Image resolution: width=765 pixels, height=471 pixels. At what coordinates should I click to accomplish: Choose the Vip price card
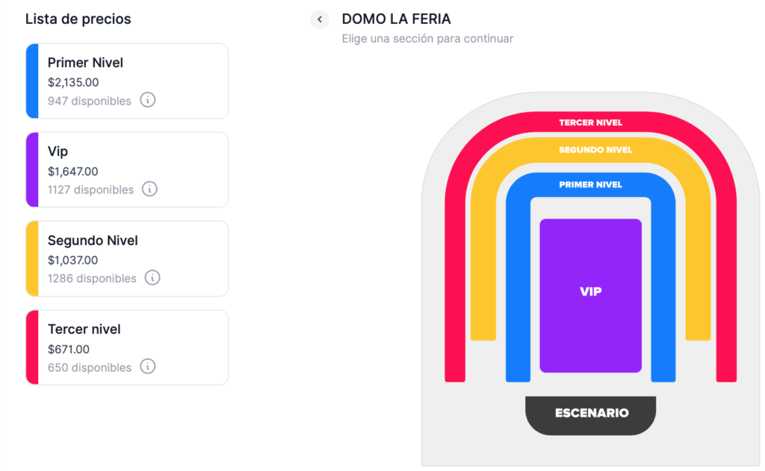tap(127, 169)
